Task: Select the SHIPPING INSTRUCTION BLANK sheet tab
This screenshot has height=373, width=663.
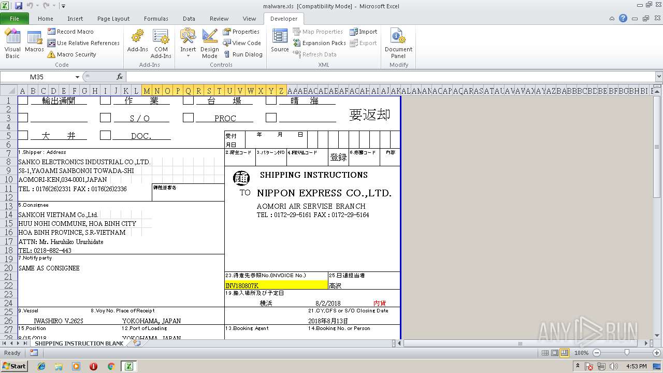Action: (x=79, y=343)
